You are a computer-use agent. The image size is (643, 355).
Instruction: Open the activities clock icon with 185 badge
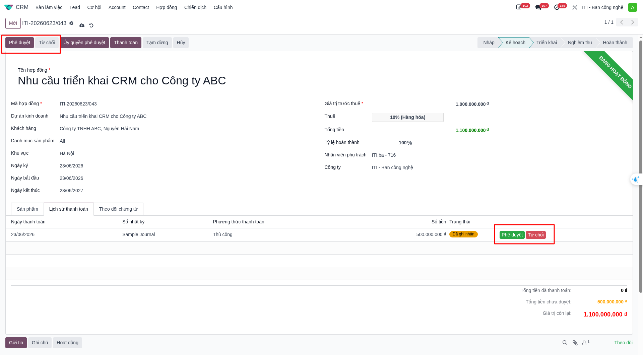coord(557,7)
